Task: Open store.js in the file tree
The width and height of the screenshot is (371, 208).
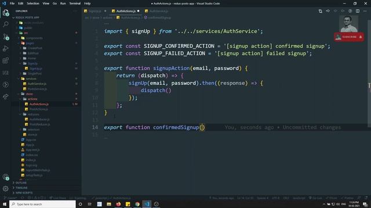Action: pos(32,135)
